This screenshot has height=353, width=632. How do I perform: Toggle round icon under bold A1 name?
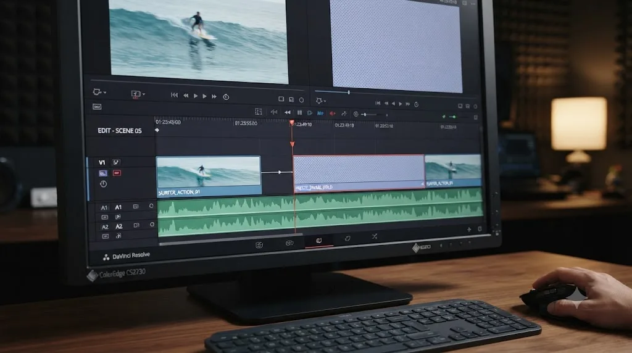pyautogui.click(x=118, y=217)
